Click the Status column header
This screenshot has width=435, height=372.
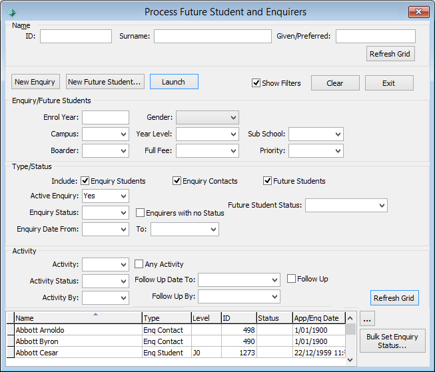[274, 318]
